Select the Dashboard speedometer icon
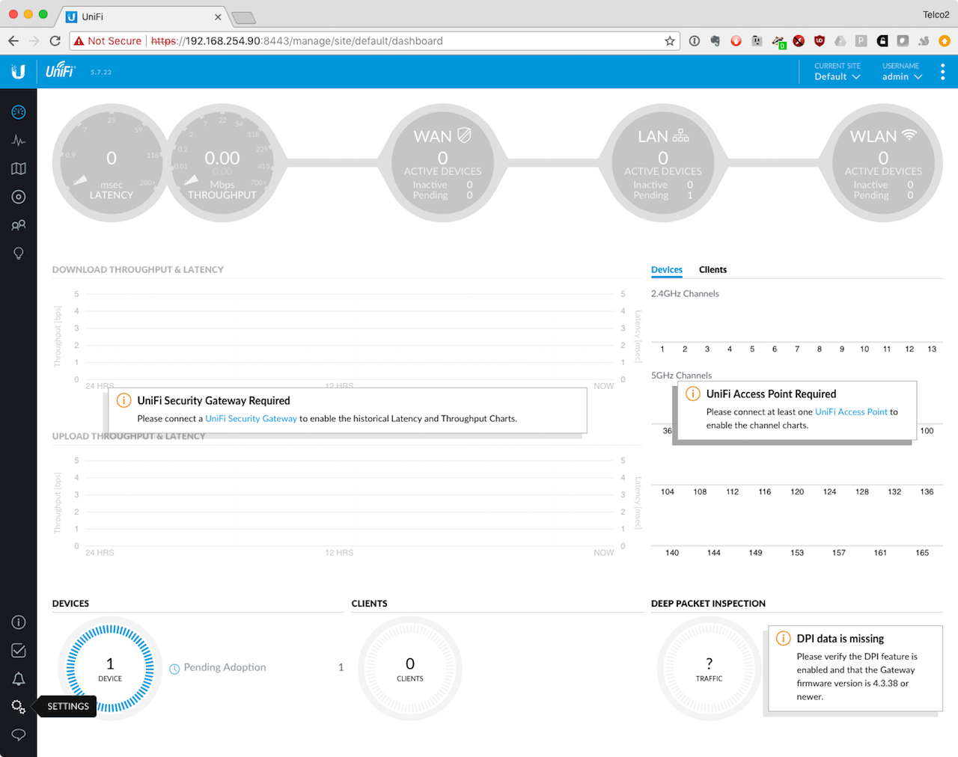The width and height of the screenshot is (958, 757). 18,111
